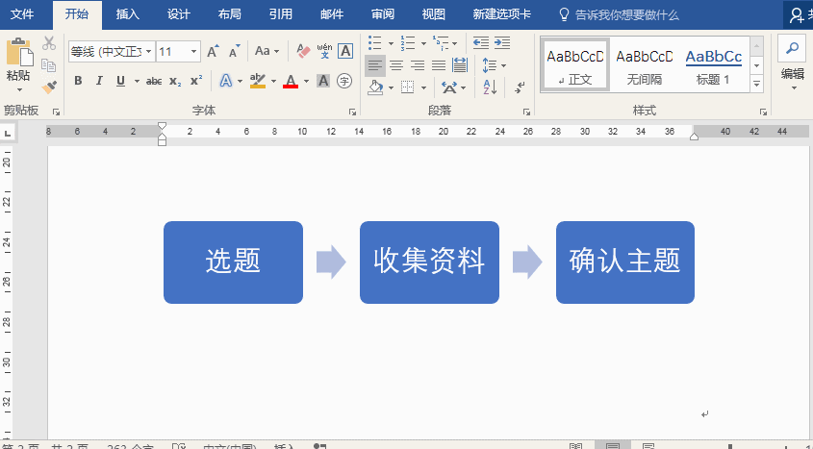
Task: Open the phonetic guide (wén) tool
Action: coord(324,51)
